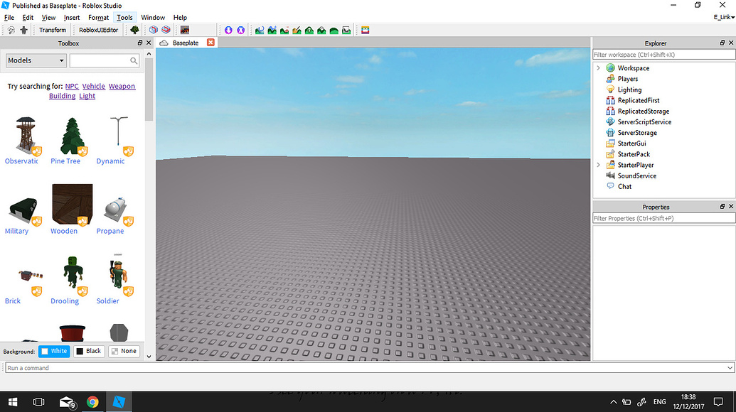This screenshot has height=412, width=736.
Task: Search toolbox for NPC
Action: [72, 86]
